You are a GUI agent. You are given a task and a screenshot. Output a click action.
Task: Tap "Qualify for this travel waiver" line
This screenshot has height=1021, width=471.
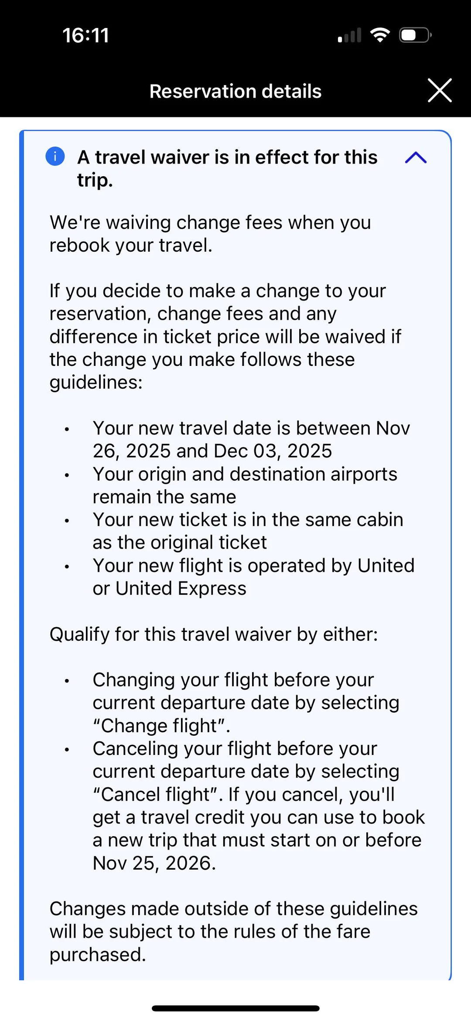(x=214, y=634)
